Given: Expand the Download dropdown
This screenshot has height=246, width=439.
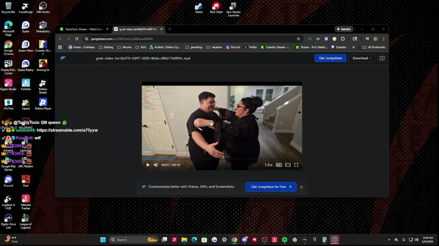Looking at the screenshot, I should coord(362,58).
